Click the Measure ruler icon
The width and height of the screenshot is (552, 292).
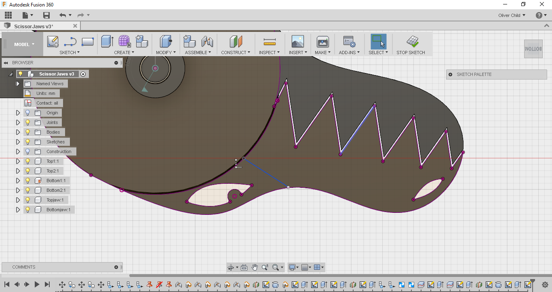269,42
